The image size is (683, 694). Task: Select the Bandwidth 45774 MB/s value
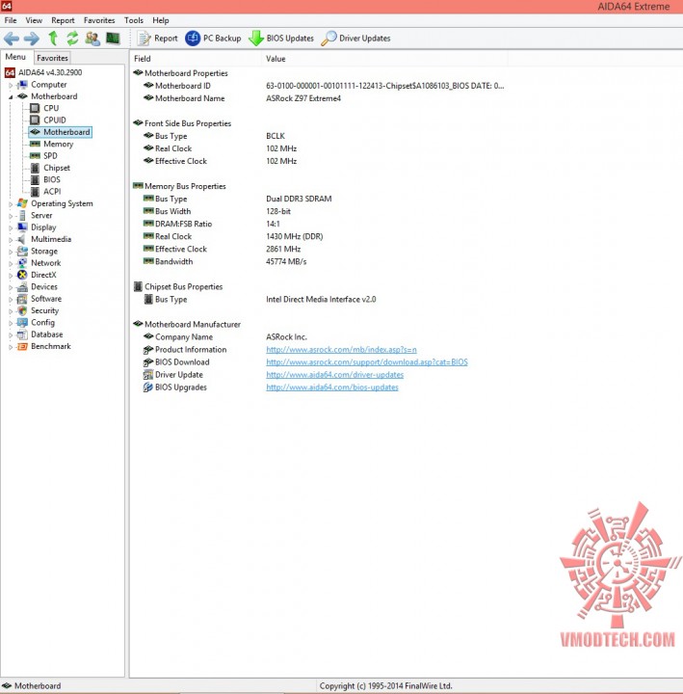286,261
